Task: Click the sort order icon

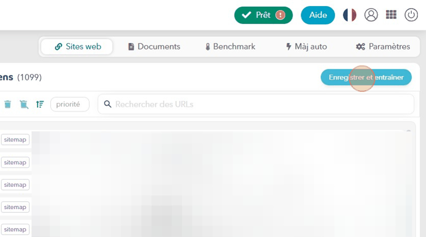Action: pyautogui.click(x=40, y=104)
